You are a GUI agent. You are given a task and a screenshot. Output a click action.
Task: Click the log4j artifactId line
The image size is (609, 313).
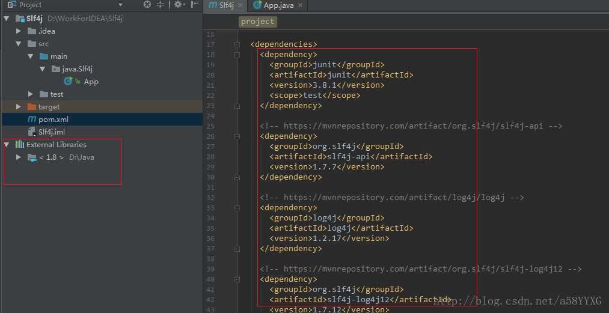[x=341, y=228]
